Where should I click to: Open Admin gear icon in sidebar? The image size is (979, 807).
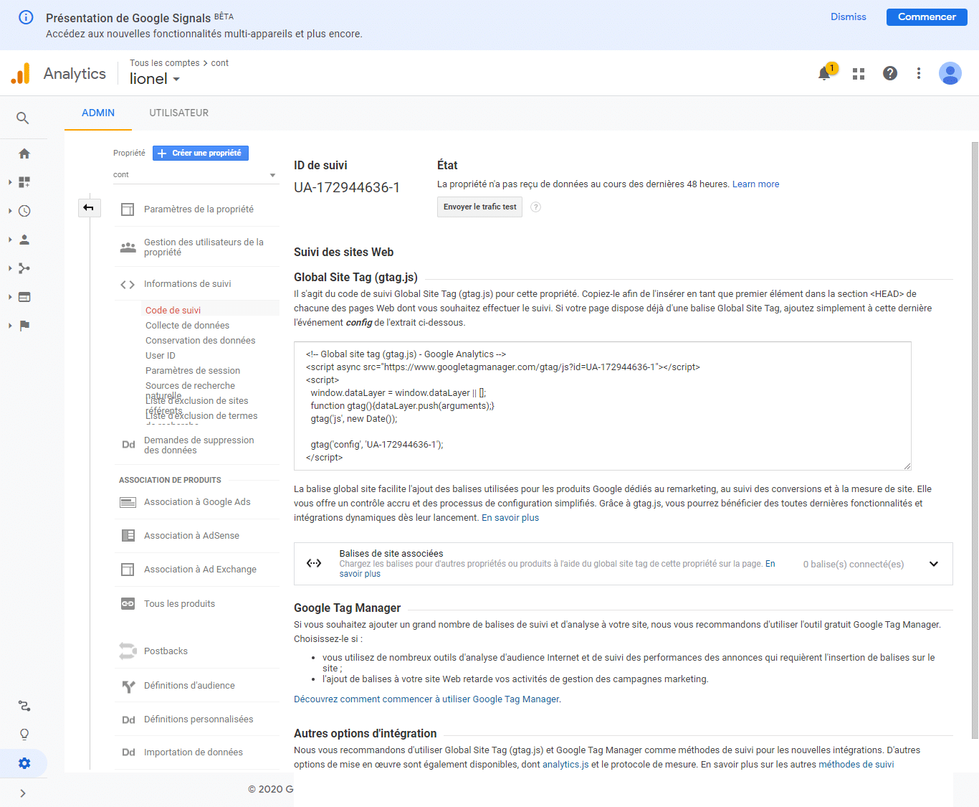(x=24, y=763)
